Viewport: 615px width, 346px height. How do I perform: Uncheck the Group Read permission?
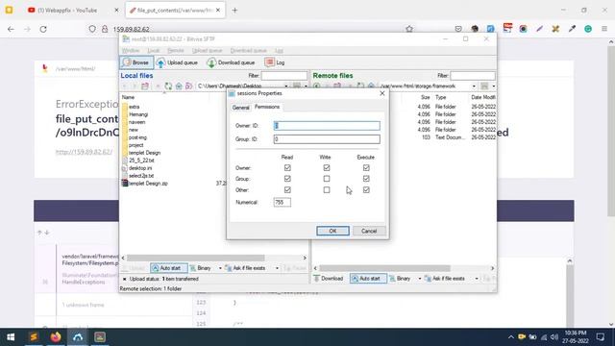click(287, 179)
